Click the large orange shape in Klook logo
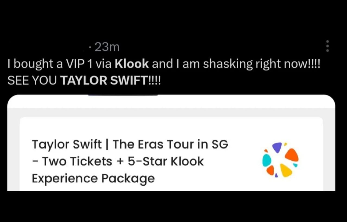 coord(292,155)
